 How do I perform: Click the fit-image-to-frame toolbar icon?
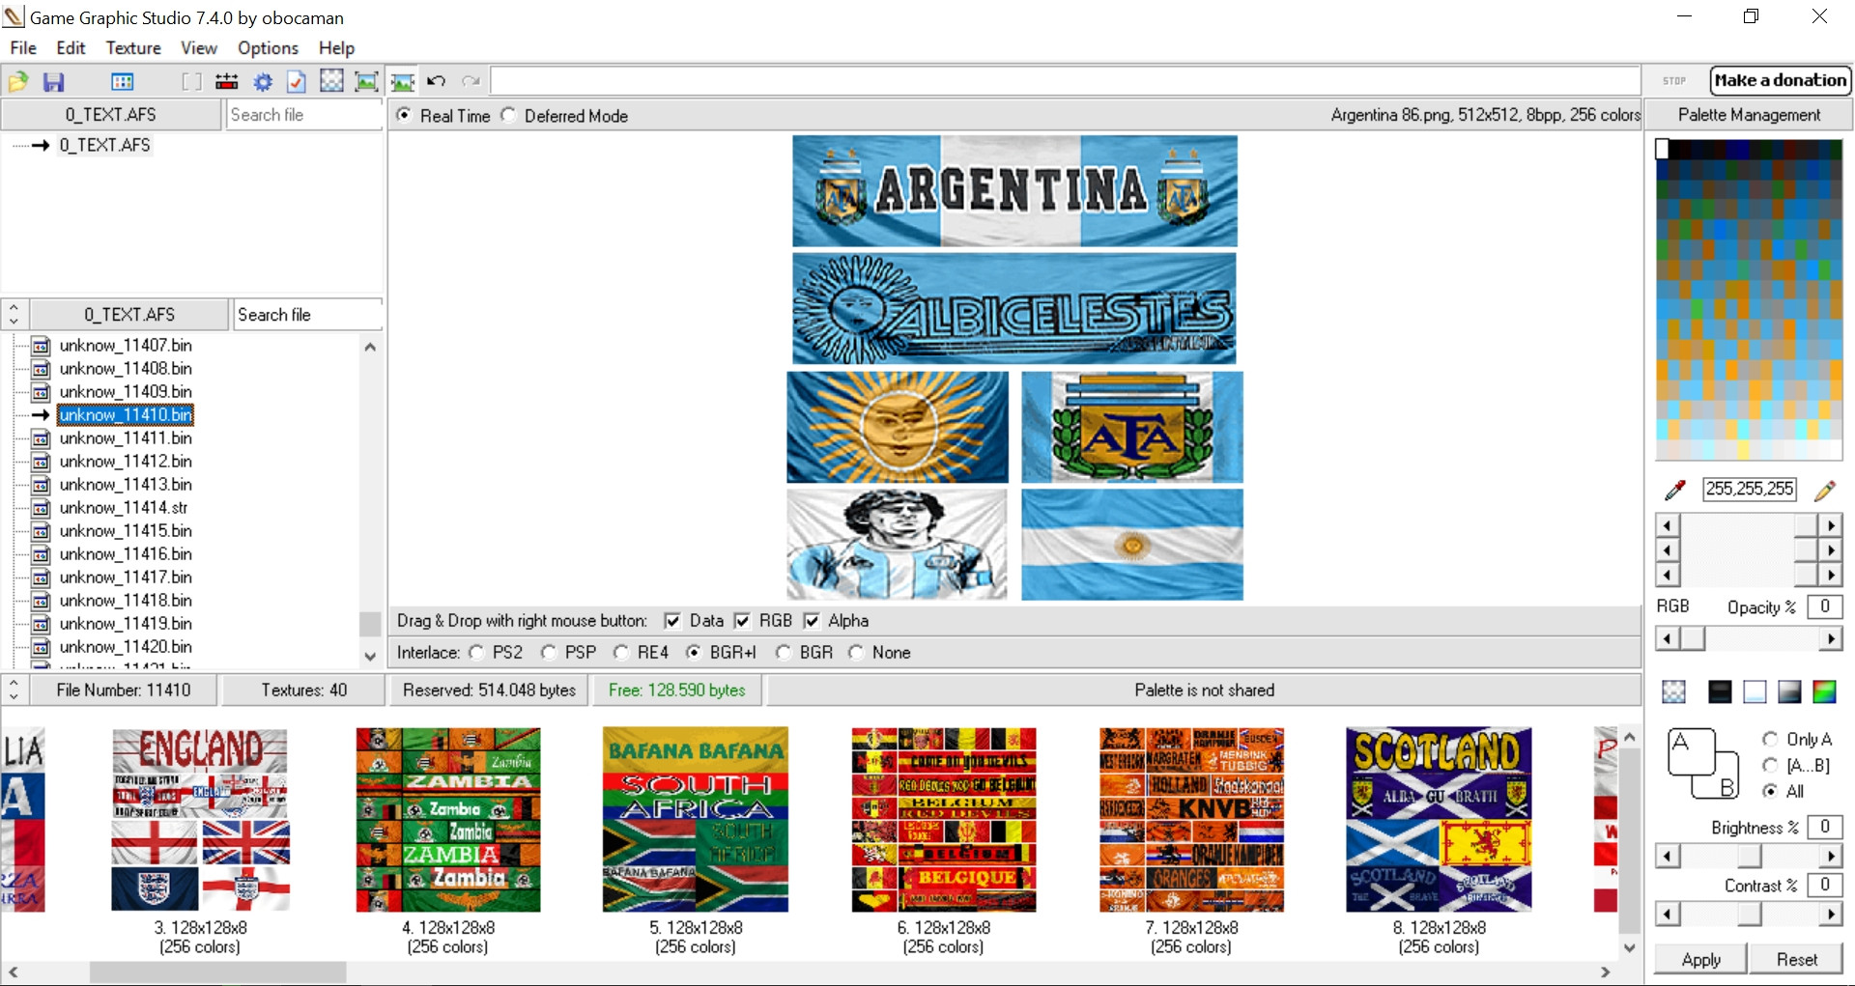coord(367,82)
